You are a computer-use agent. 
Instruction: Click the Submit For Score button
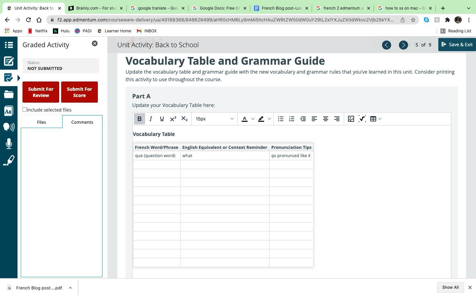tap(79, 92)
